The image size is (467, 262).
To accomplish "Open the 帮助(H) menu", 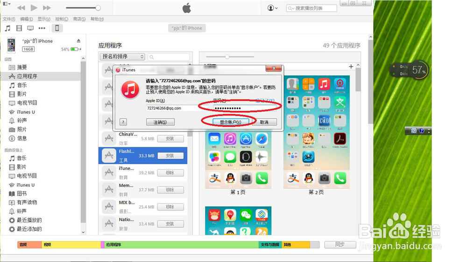I will point(97,19).
